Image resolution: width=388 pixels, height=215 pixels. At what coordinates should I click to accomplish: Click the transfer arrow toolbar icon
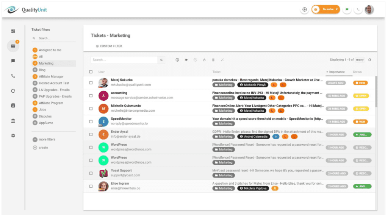click(x=186, y=60)
